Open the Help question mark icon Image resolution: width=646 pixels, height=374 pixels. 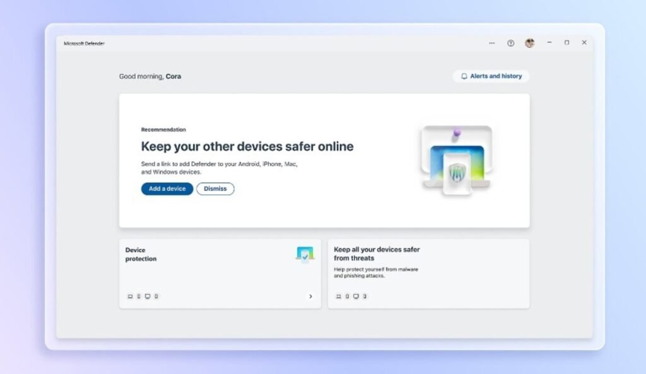(510, 43)
